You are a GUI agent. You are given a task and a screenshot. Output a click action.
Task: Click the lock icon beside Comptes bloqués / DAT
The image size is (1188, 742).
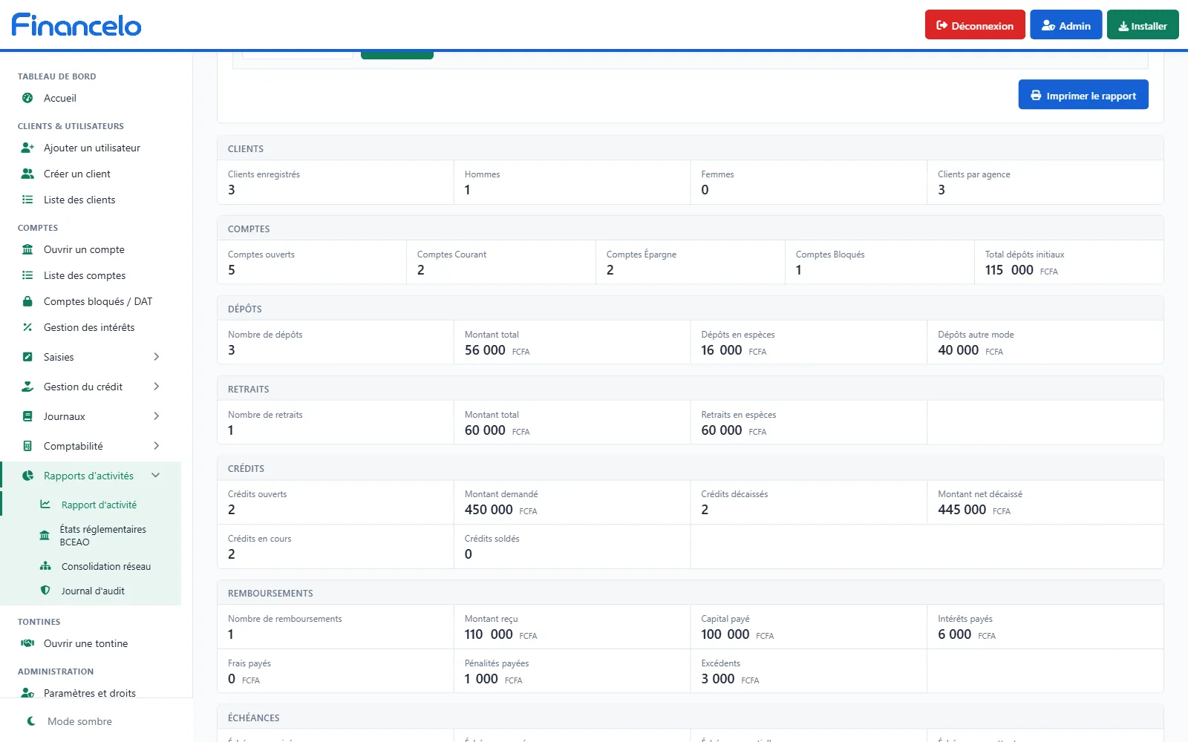point(27,301)
